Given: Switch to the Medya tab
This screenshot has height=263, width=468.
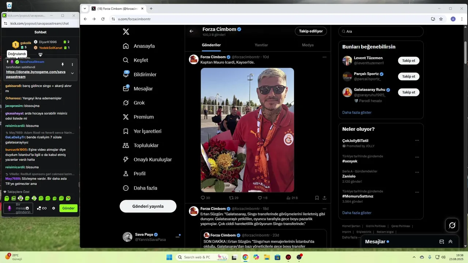Looking at the screenshot, I should point(307,45).
